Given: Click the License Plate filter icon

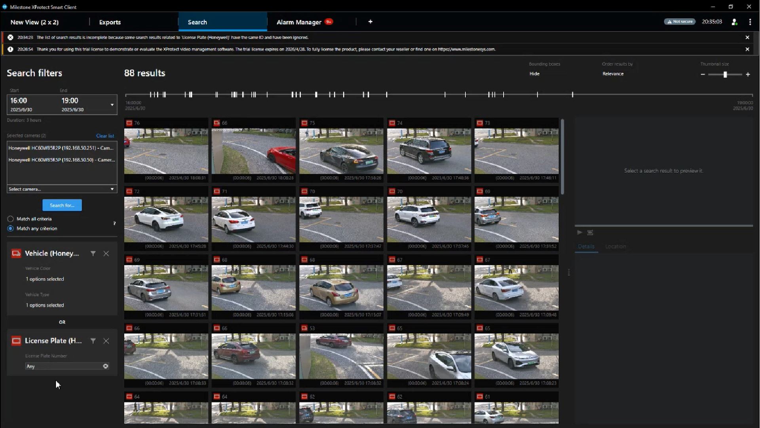Looking at the screenshot, I should tap(16, 341).
